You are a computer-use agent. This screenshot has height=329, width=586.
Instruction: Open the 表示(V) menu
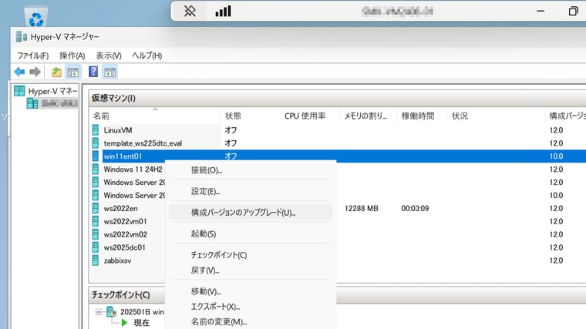click(109, 55)
